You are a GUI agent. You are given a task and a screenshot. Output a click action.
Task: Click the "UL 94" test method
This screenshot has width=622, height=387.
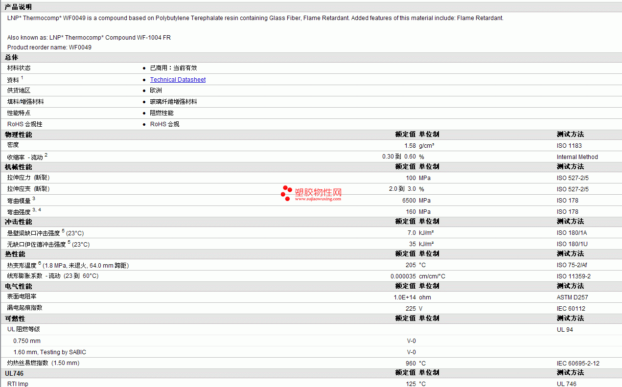click(x=565, y=330)
